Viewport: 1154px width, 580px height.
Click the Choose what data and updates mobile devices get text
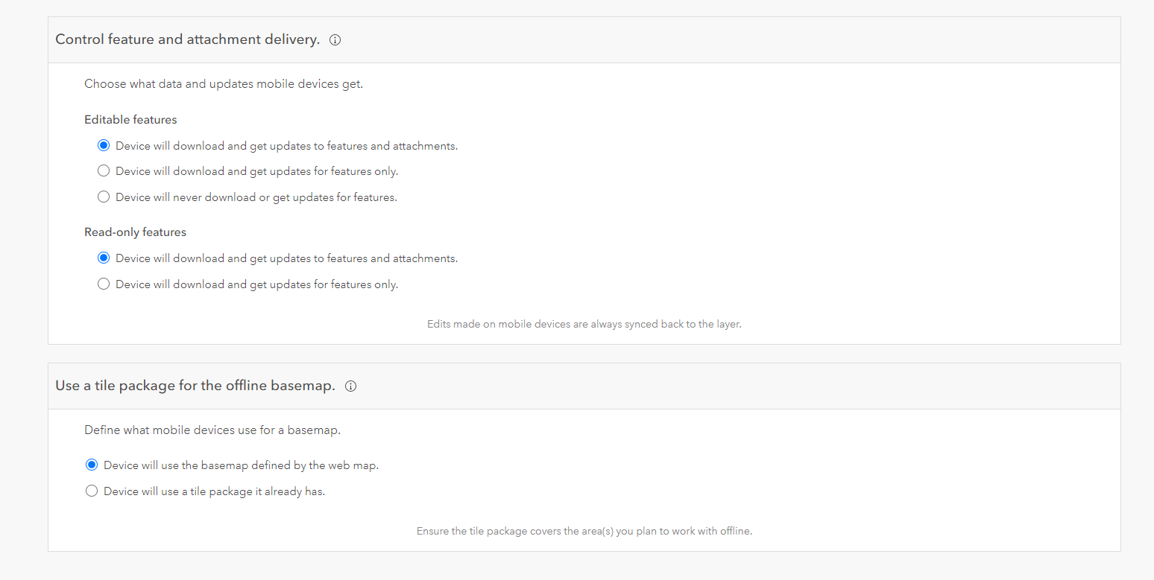(223, 83)
